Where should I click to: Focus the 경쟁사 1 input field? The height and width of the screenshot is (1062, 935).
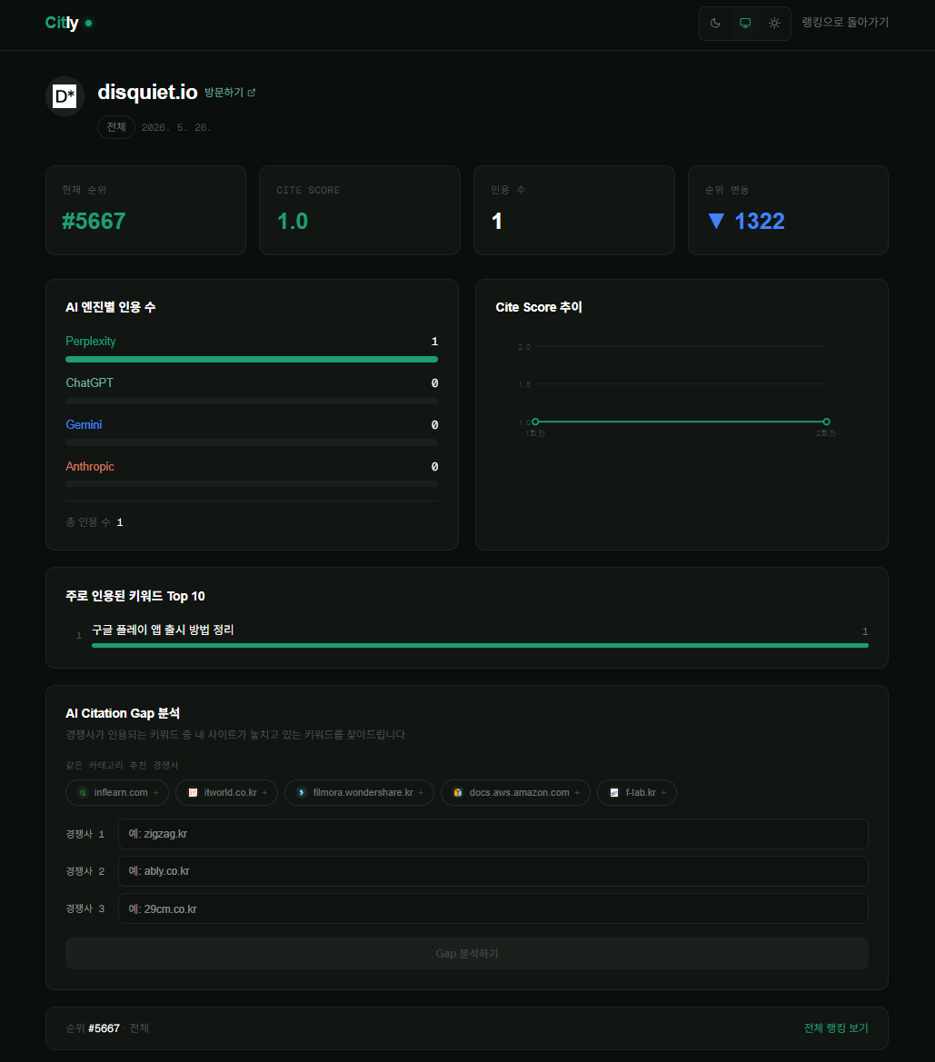point(493,834)
